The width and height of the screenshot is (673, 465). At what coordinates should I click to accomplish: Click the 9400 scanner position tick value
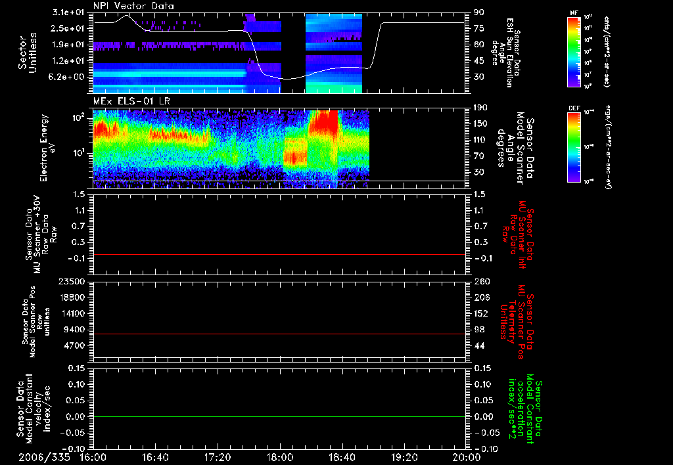click(75, 330)
